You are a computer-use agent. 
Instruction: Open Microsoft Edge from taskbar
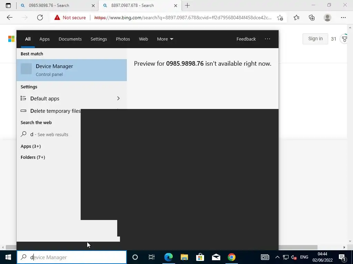(168, 257)
